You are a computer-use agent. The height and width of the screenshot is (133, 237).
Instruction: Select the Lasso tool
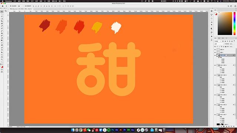pyautogui.click(x=2, y=16)
